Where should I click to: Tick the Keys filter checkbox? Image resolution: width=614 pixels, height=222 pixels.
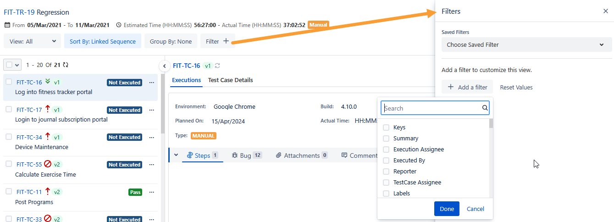(x=386, y=128)
